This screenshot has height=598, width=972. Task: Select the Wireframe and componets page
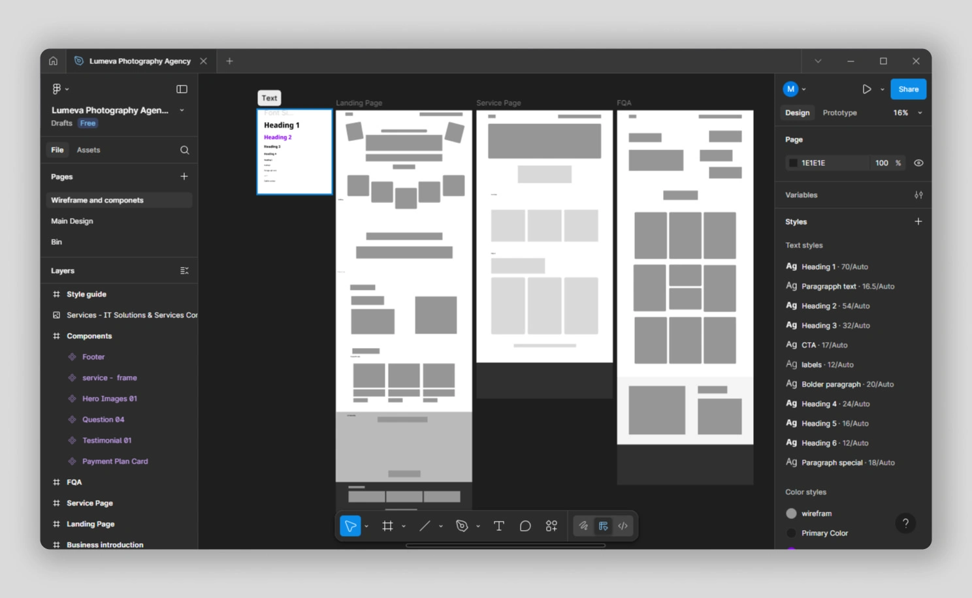point(119,200)
